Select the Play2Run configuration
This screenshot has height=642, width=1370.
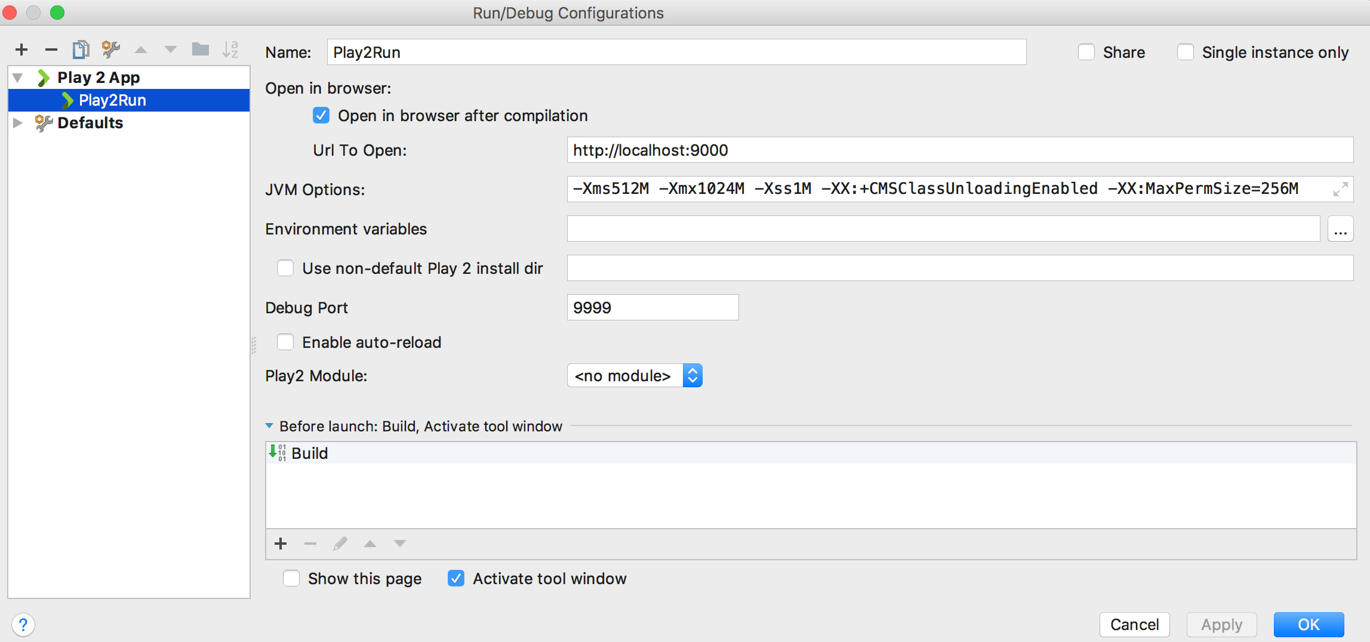coord(129,100)
